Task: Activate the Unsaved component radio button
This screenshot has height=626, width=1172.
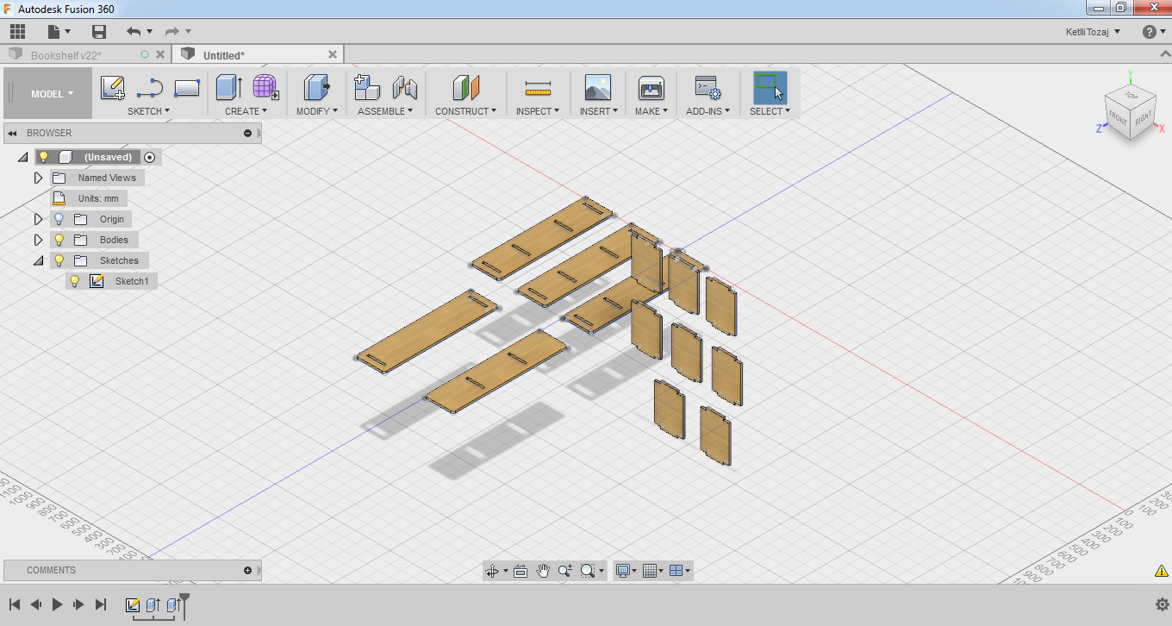Action: coord(150,157)
